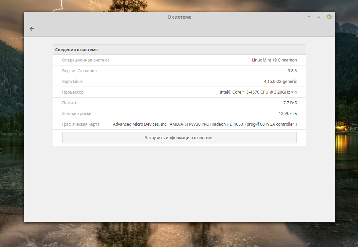Select the 'Операционная система' row label

point(86,60)
